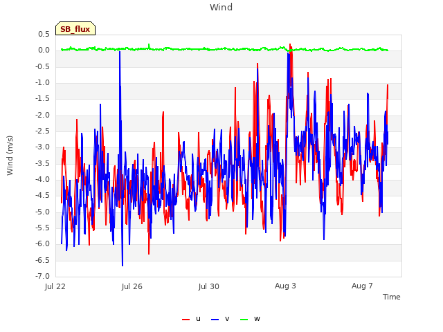This screenshot has width=443, height=332.
Task: Click the chart title 'Wind'
Action: click(221, 7)
